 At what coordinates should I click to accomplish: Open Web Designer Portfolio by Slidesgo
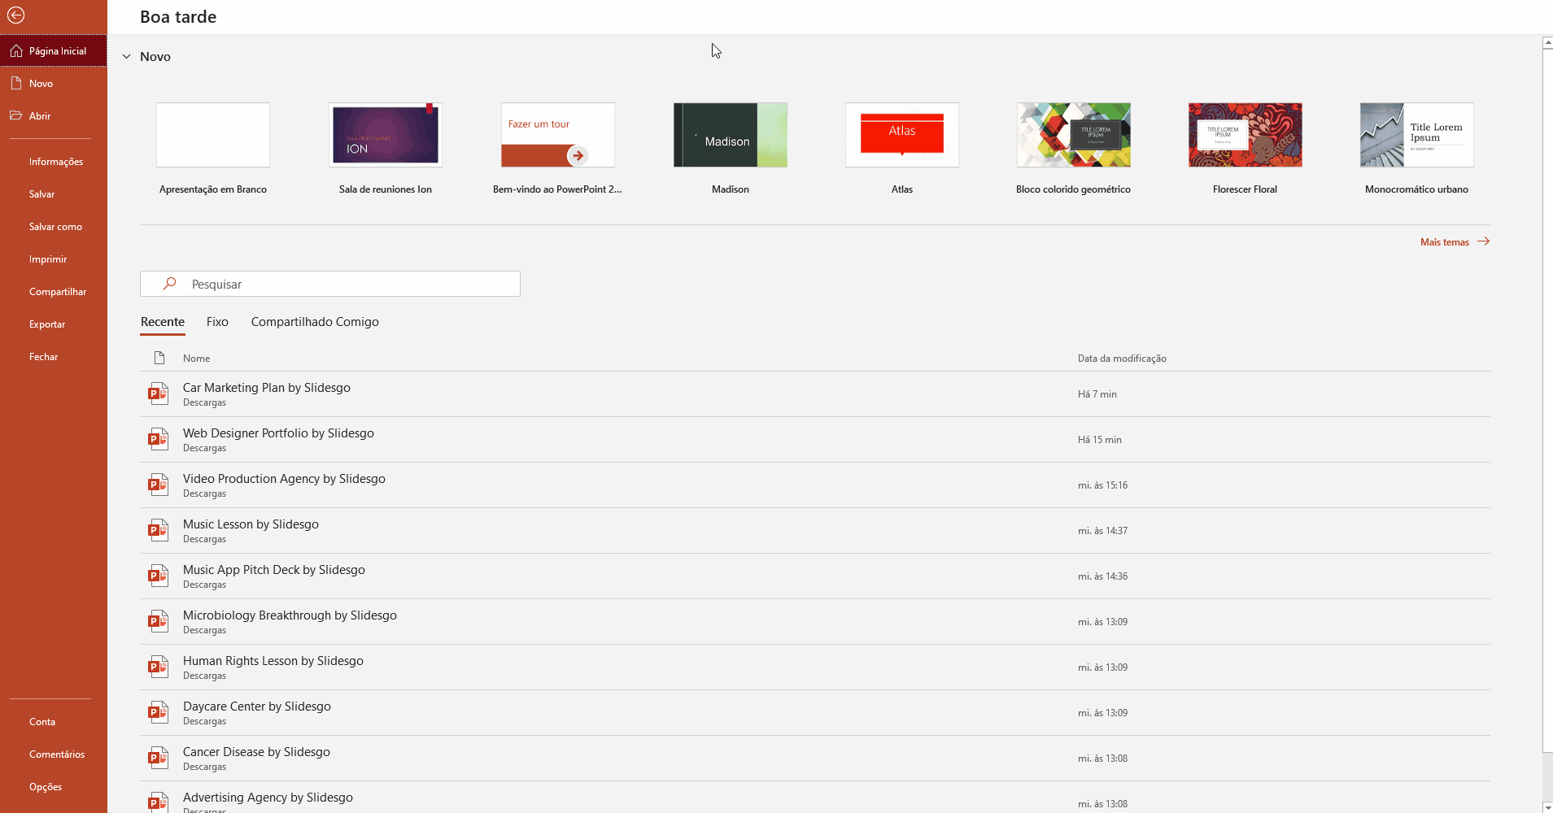click(815, 440)
